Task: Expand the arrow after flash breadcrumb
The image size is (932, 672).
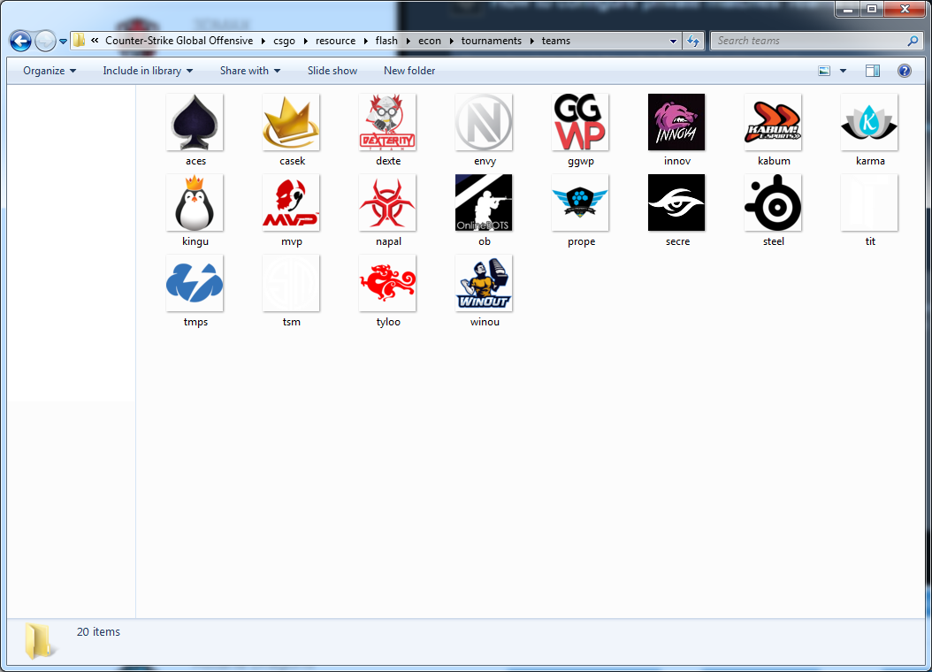Action: tap(408, 41)
